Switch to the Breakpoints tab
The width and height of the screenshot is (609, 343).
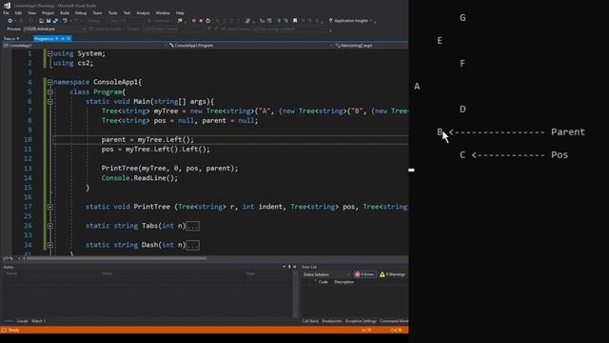coord(332,321)
